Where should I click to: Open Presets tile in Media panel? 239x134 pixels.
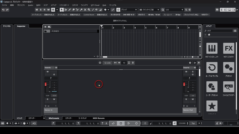coord(229,68)
